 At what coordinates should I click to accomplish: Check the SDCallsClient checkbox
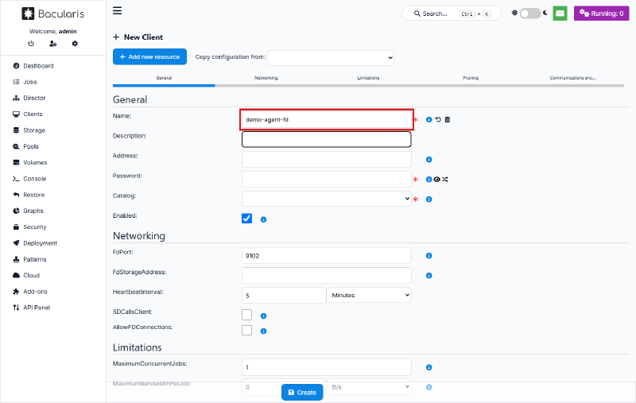246,315
